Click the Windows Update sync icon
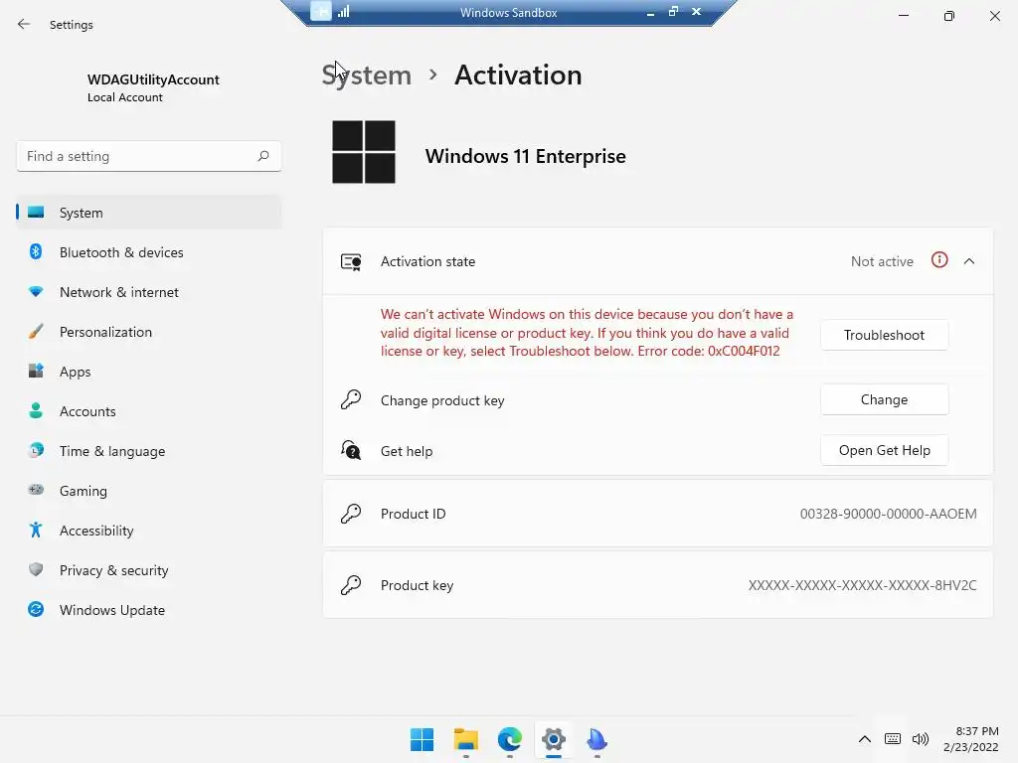The image size is (1018, 763). (x=36, y=609)
